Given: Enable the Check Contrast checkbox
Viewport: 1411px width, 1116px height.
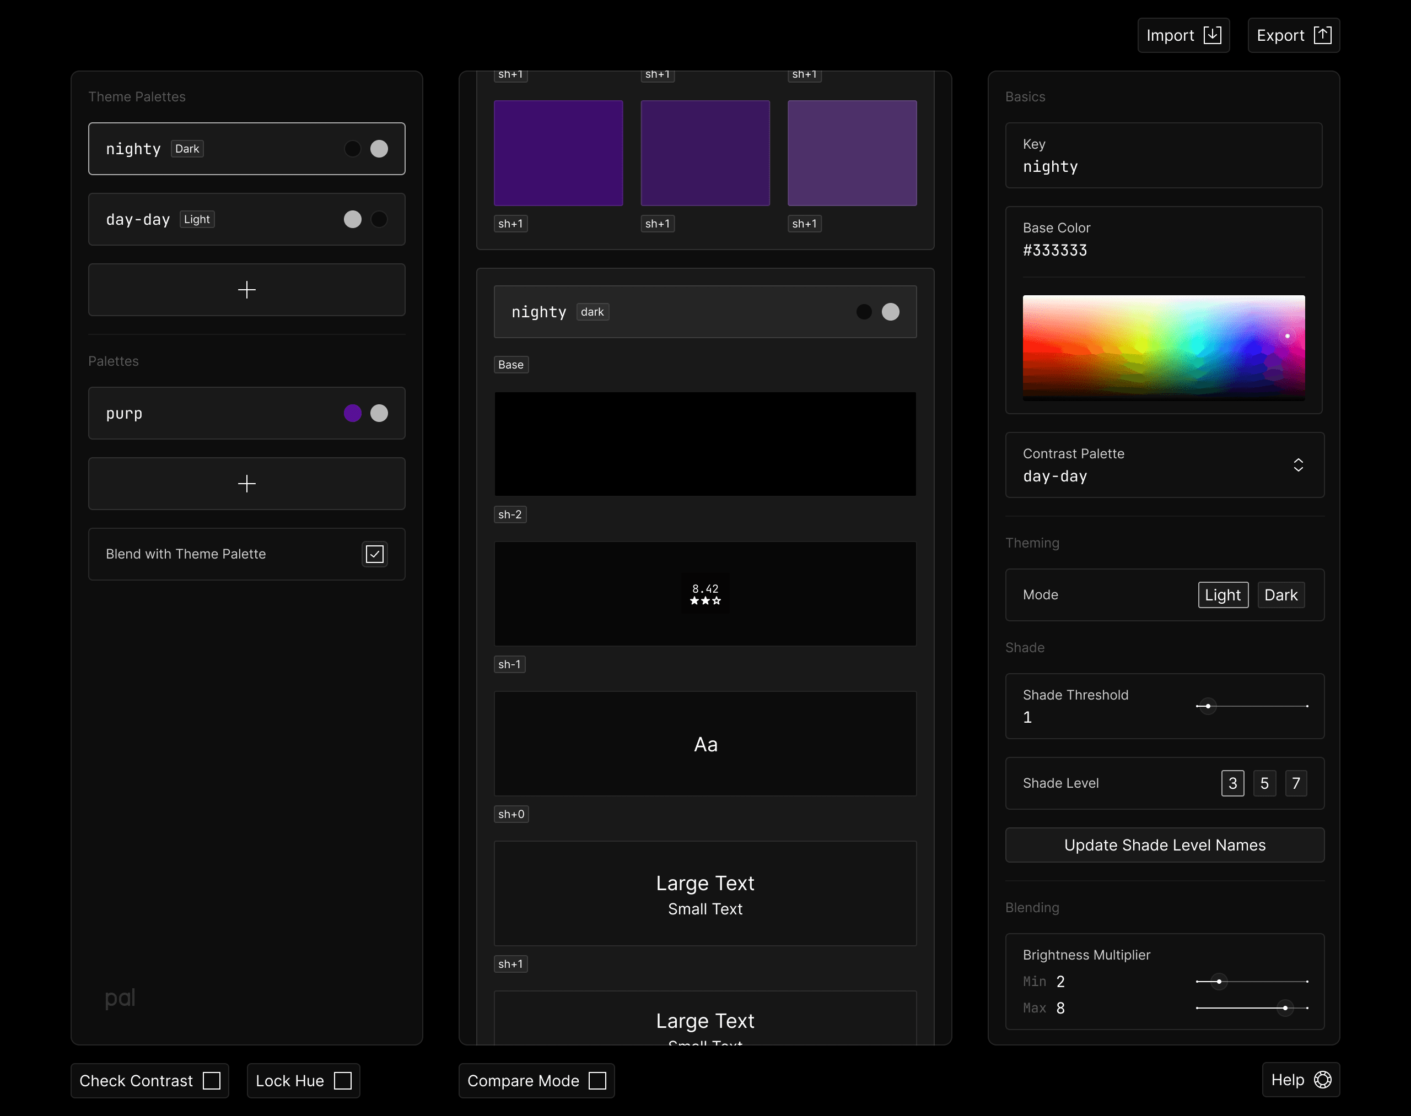Looking at the screenshot, I should (211, 1081).
